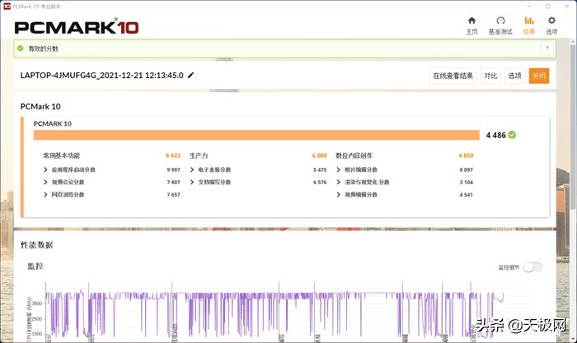This screenshot has width=577, height=343.
Task: Click the 选项 button beside 对比
Action: (x=515, y=76)
